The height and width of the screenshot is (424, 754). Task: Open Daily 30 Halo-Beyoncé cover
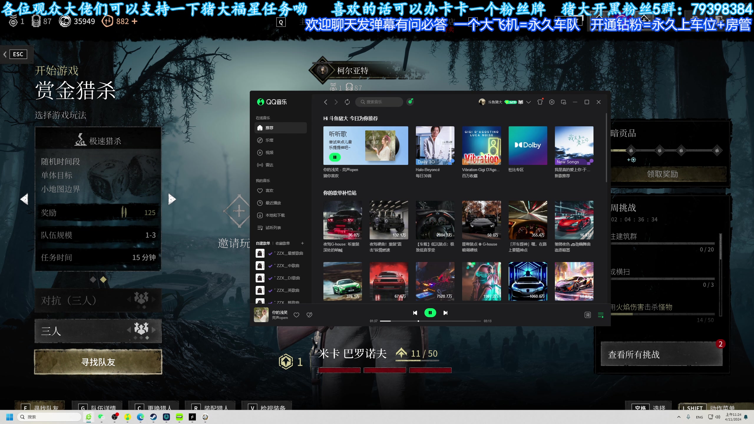[x=435, y=145]
